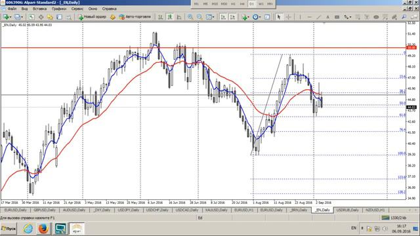Set timeframe to H4
The width and height of the screenshot is (420, 236).
coord(242,4)
